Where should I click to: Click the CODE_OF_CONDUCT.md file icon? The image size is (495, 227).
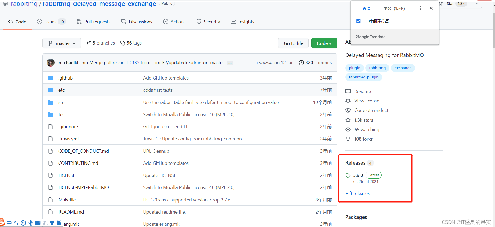click(51, 151)
